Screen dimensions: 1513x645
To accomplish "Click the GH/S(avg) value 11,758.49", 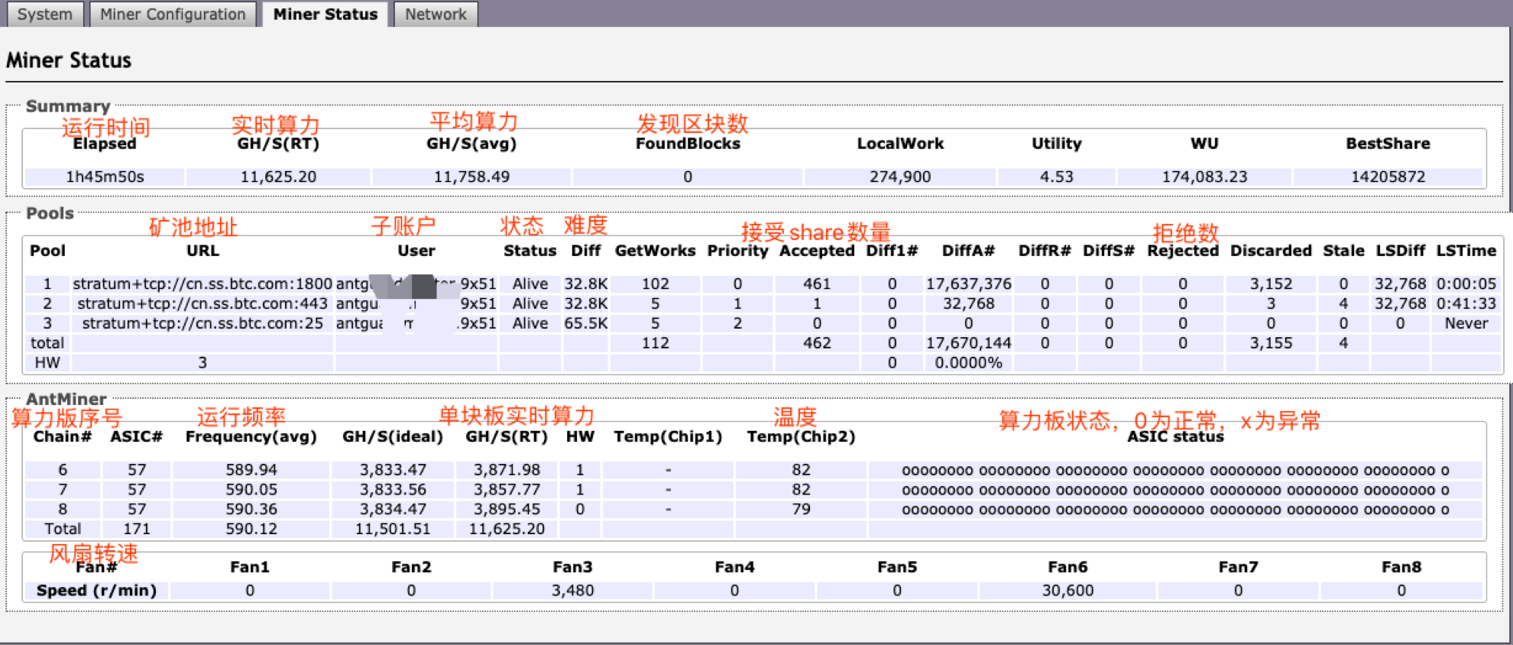I will click(x=471, y=177).
